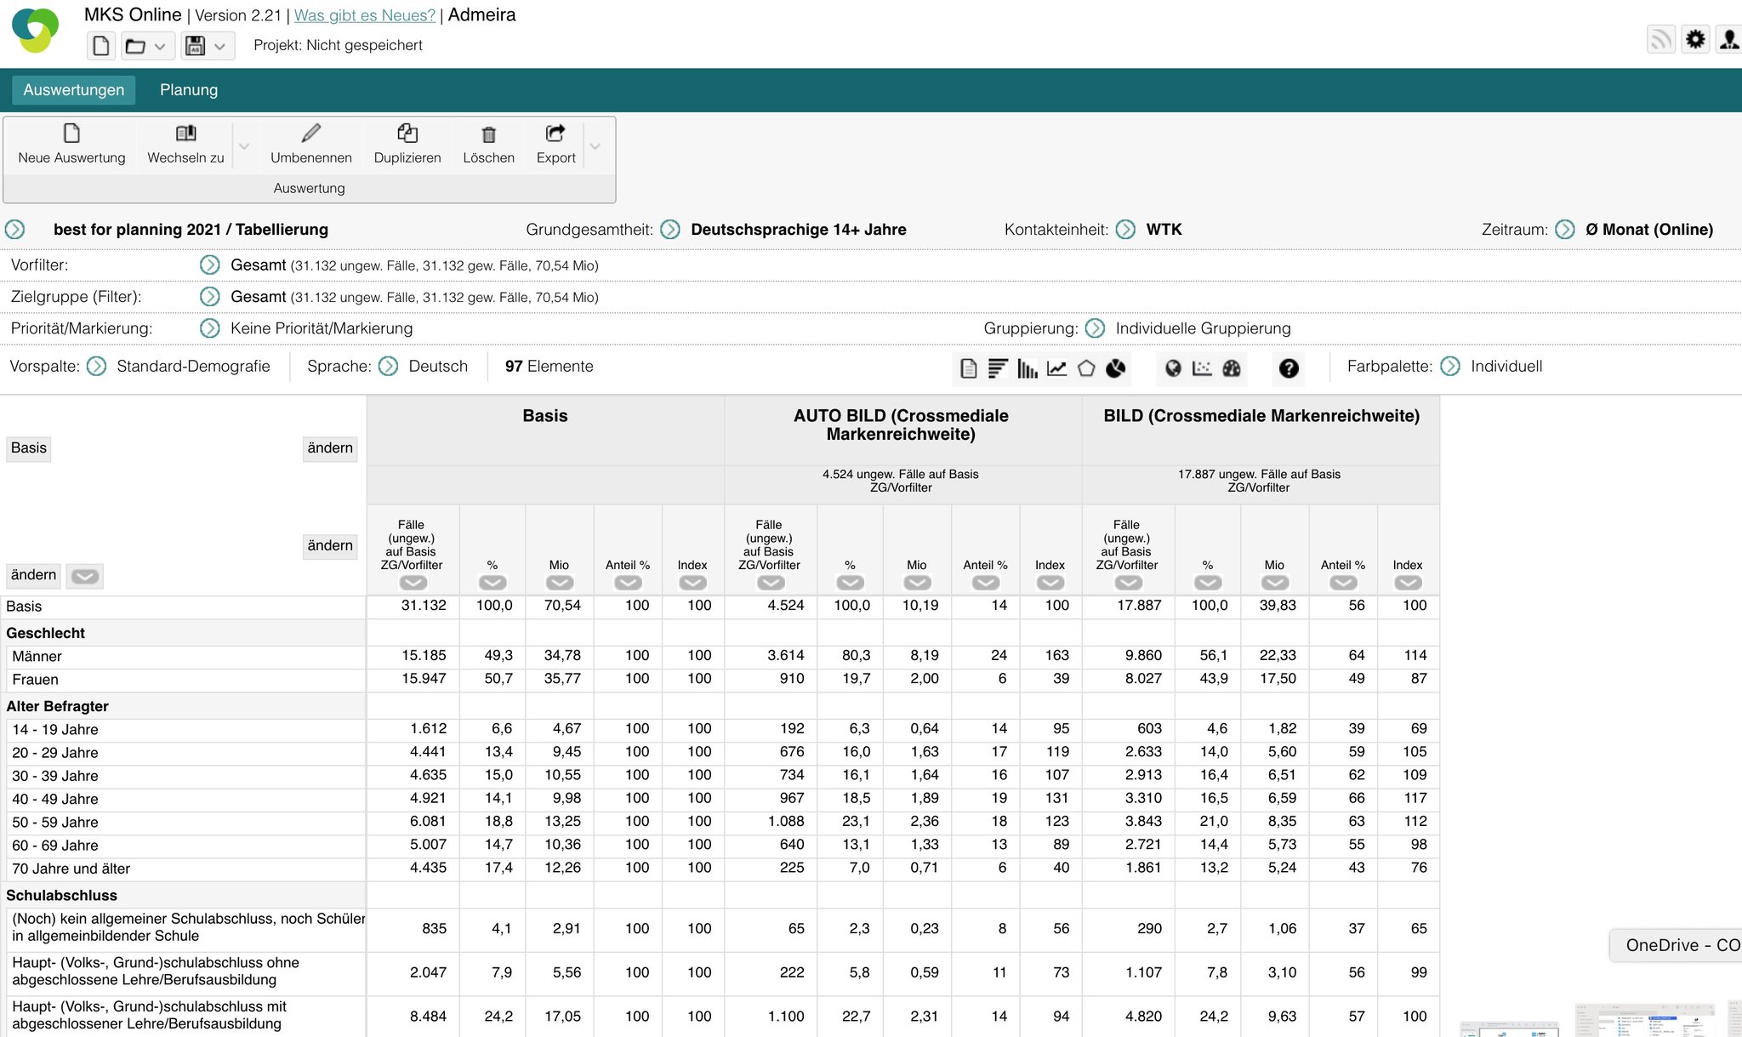Switch to the line chart view
This screenshot has width=1742, height=1037.
[x=1056, y=368]
